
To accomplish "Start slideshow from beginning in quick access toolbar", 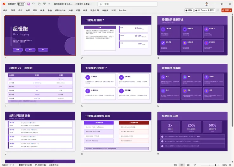I will [x=45, y=4].
